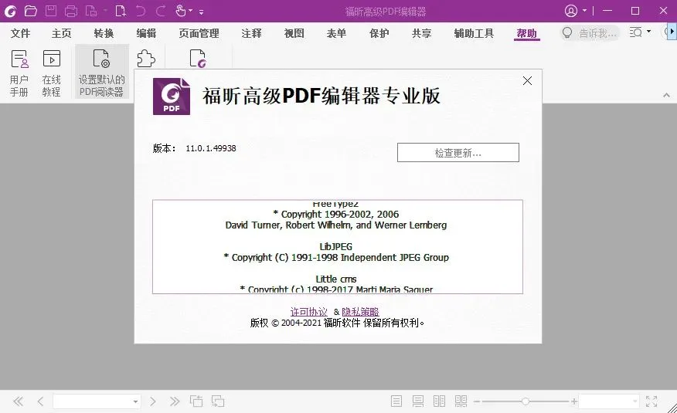Enter full screen mode icon

[x=651, y=401]
